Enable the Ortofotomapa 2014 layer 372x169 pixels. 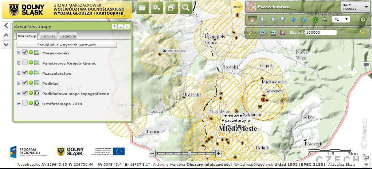25,103
